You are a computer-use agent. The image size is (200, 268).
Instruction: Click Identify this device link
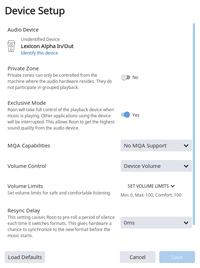[x=39, y=53]
